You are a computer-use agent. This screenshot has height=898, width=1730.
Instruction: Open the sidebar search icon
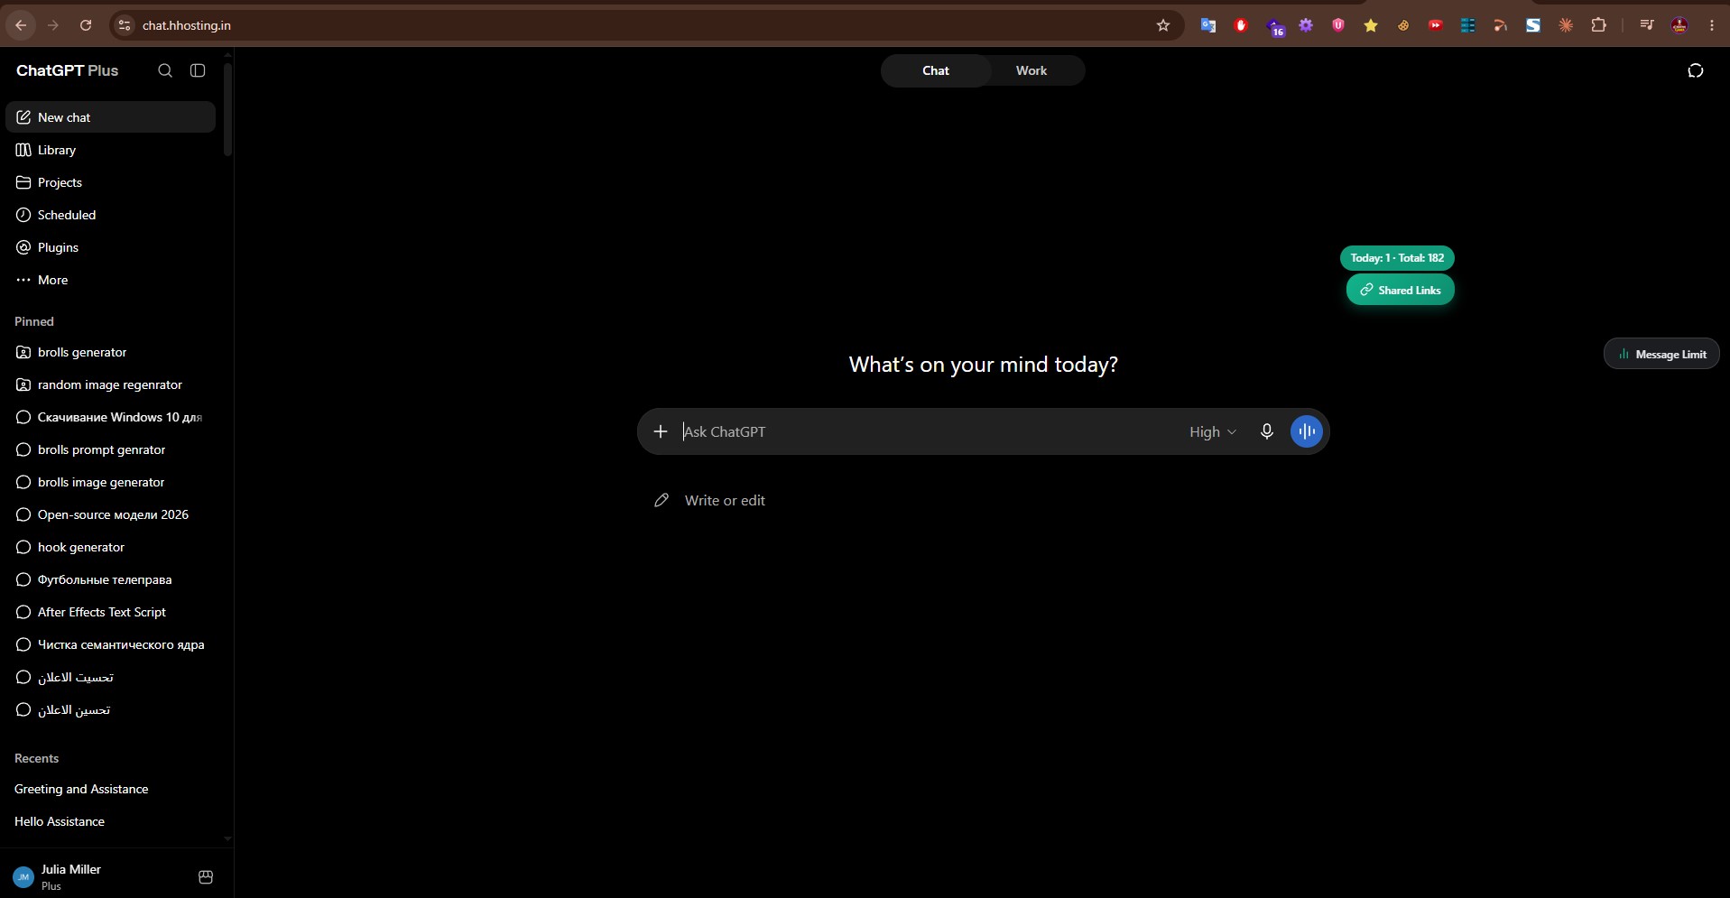coord(165,70)
